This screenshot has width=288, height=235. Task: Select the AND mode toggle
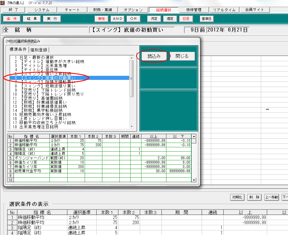[118, 18]
